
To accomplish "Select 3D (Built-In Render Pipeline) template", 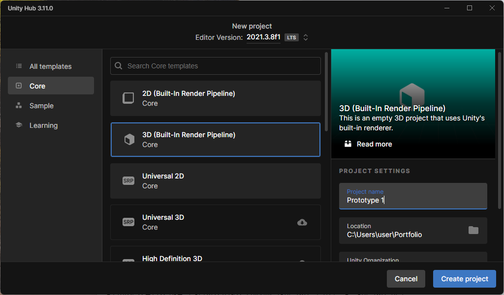I will click(x=216, y=140).
